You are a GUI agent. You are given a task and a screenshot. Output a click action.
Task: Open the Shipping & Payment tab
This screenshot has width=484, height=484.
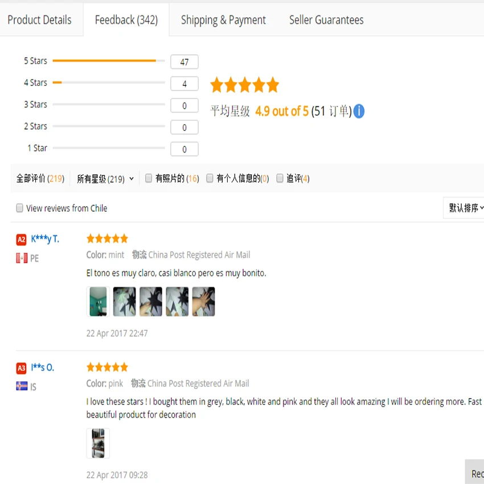(223, 20)
